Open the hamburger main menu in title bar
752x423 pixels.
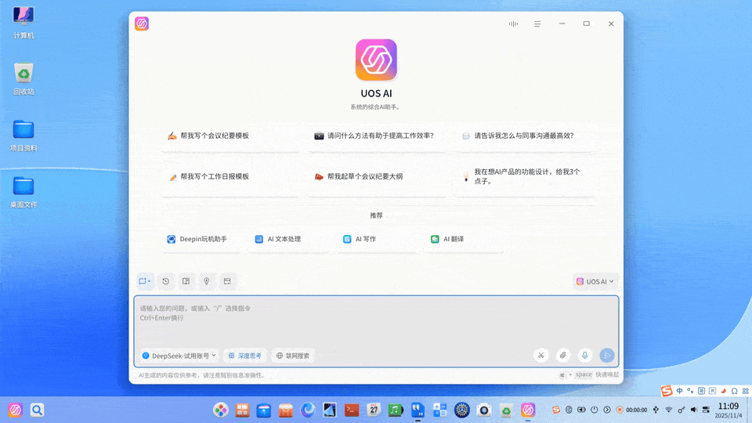(x=537, y=23)
